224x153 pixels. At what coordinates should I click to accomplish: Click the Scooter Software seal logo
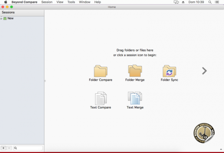coord(204,133)
